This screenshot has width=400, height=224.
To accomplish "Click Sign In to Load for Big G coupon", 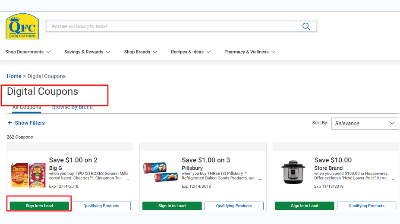I will point(39,205).
